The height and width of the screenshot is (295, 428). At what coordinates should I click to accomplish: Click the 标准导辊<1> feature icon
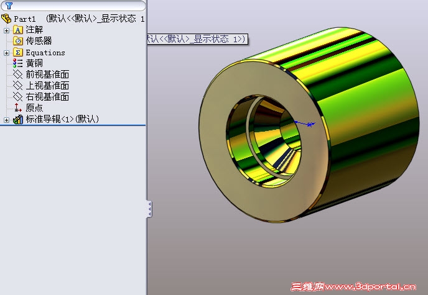coord(18,119)
